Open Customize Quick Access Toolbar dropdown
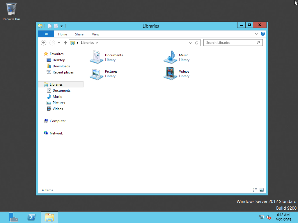 coord(62,26)
